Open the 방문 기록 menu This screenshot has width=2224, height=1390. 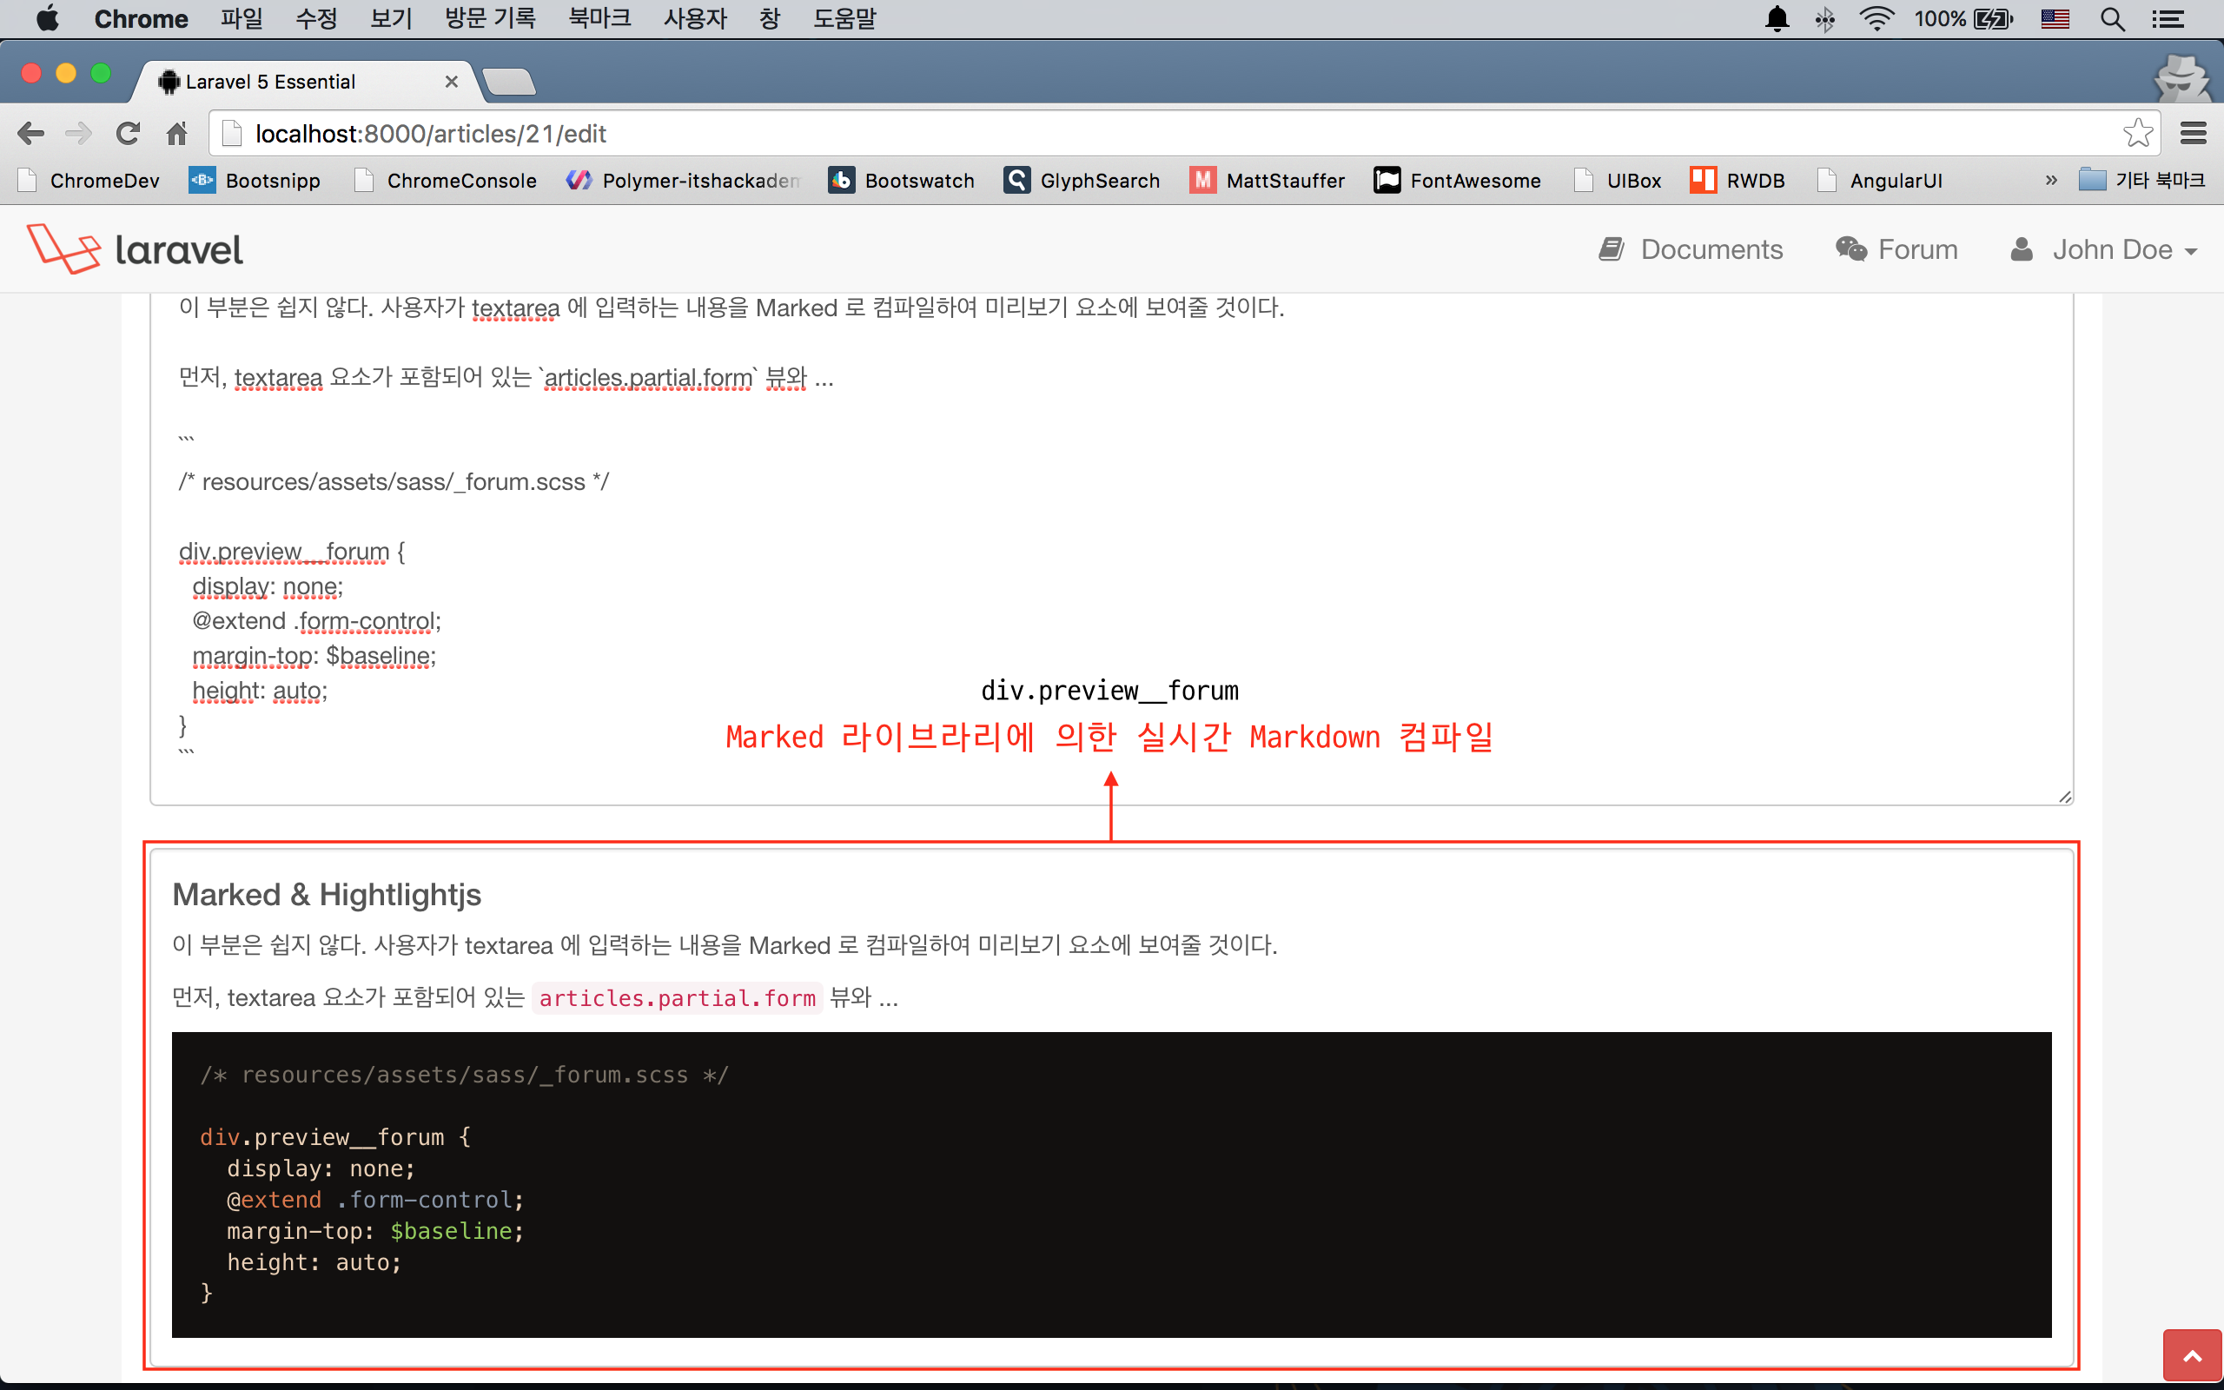click(x=490, y=18)
